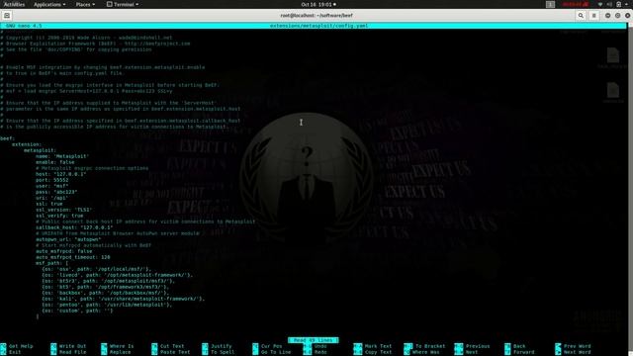The image size is (633, 356).
Task: Click the 'Cur Pos' nano shortcut
Action: click(267, 346)
